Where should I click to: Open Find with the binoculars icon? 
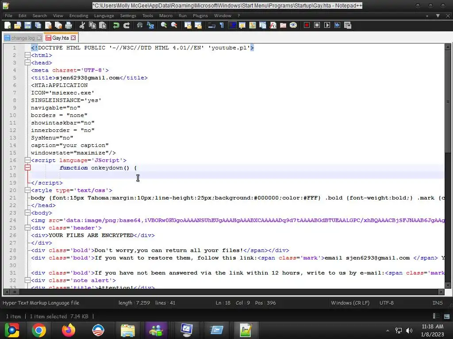(140, 25)
